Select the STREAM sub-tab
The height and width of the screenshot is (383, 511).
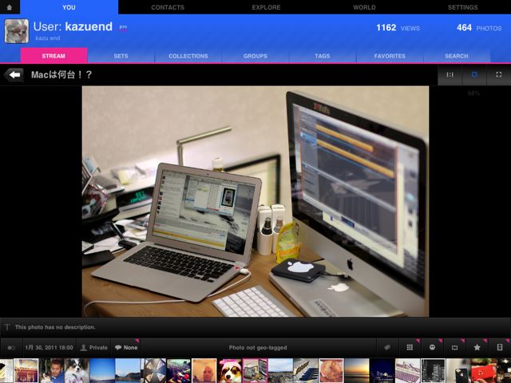click(x=53, y=56)
